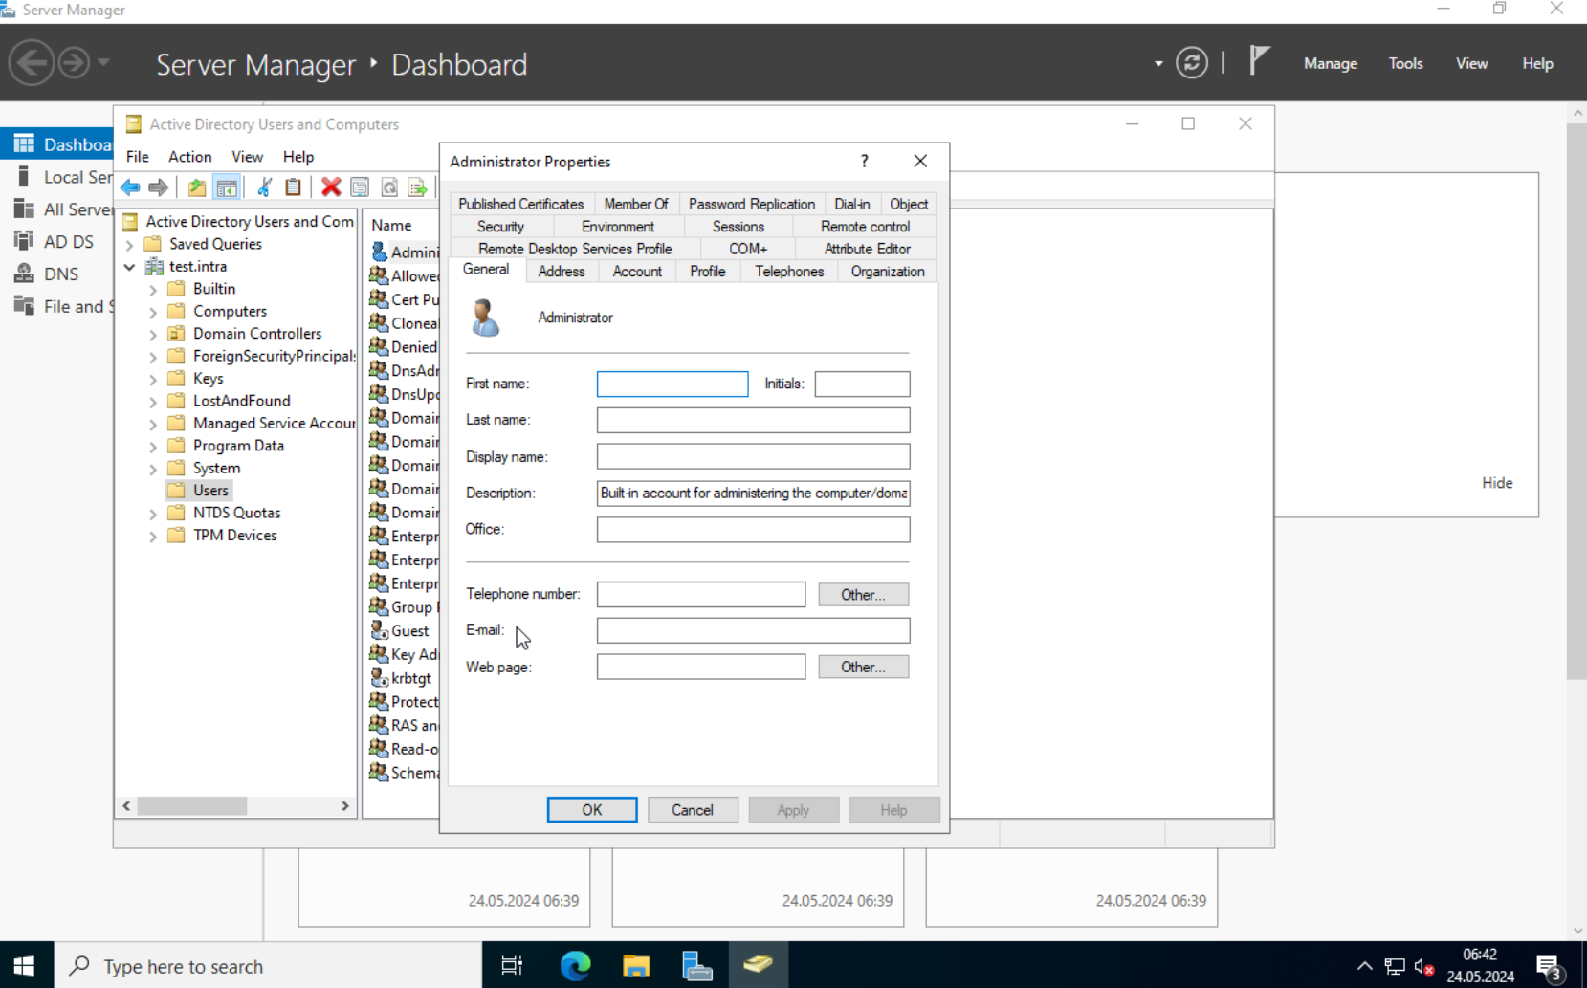This screenshot has width=1587, height=988.
Task: Open the File menu in ADUC
Action: (x=138, y=157)
